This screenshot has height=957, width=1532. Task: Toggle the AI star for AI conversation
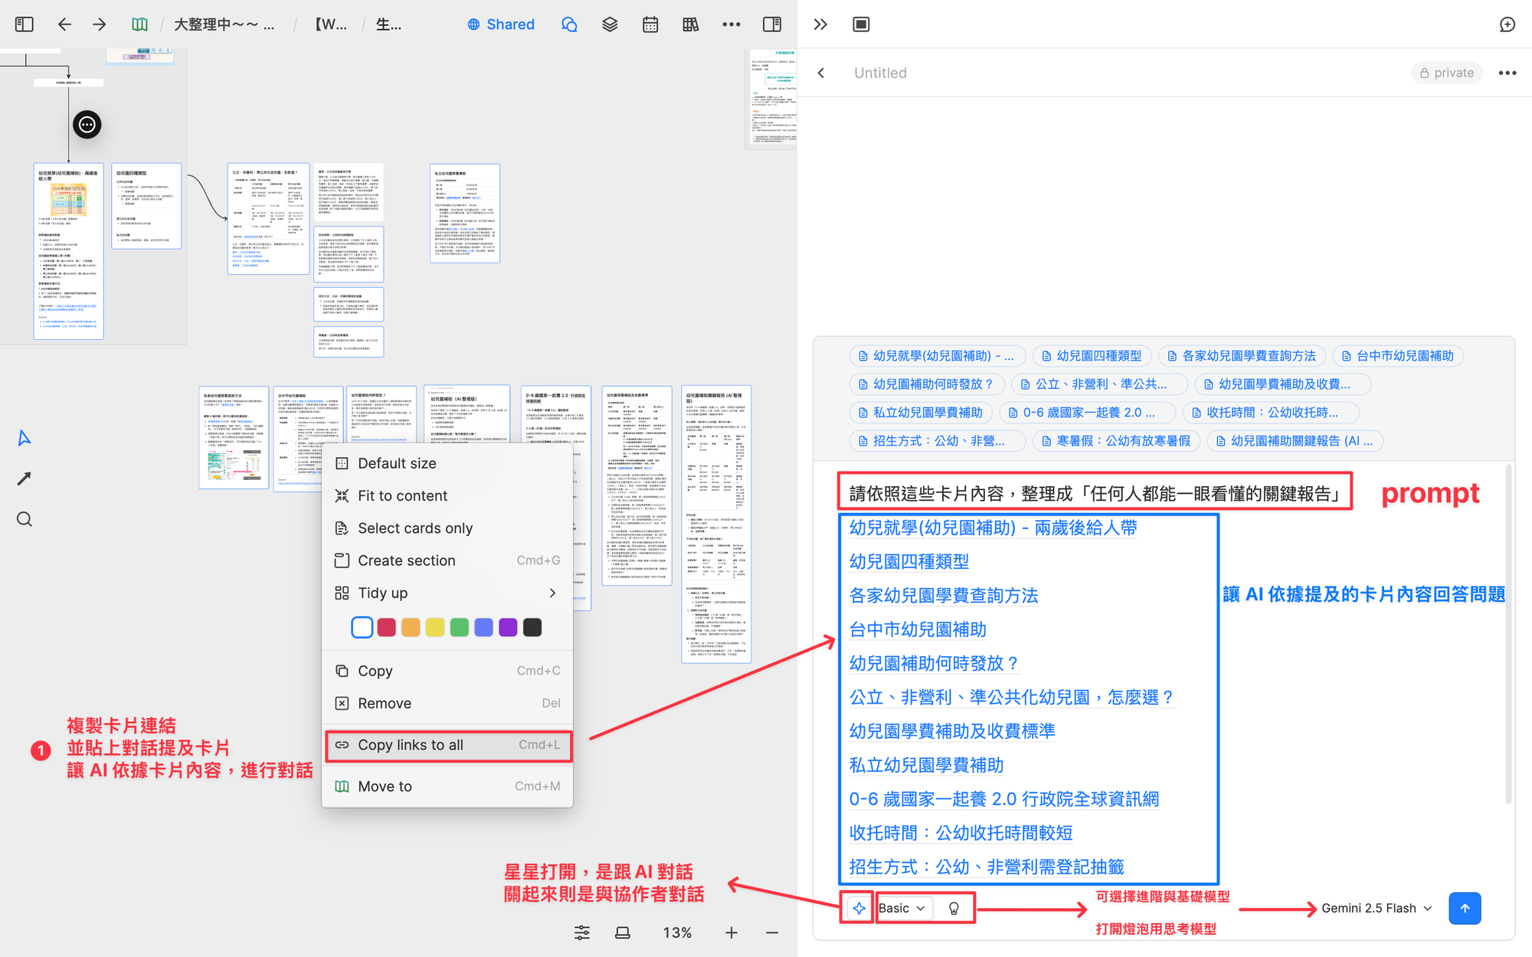(x=858, y=908)
